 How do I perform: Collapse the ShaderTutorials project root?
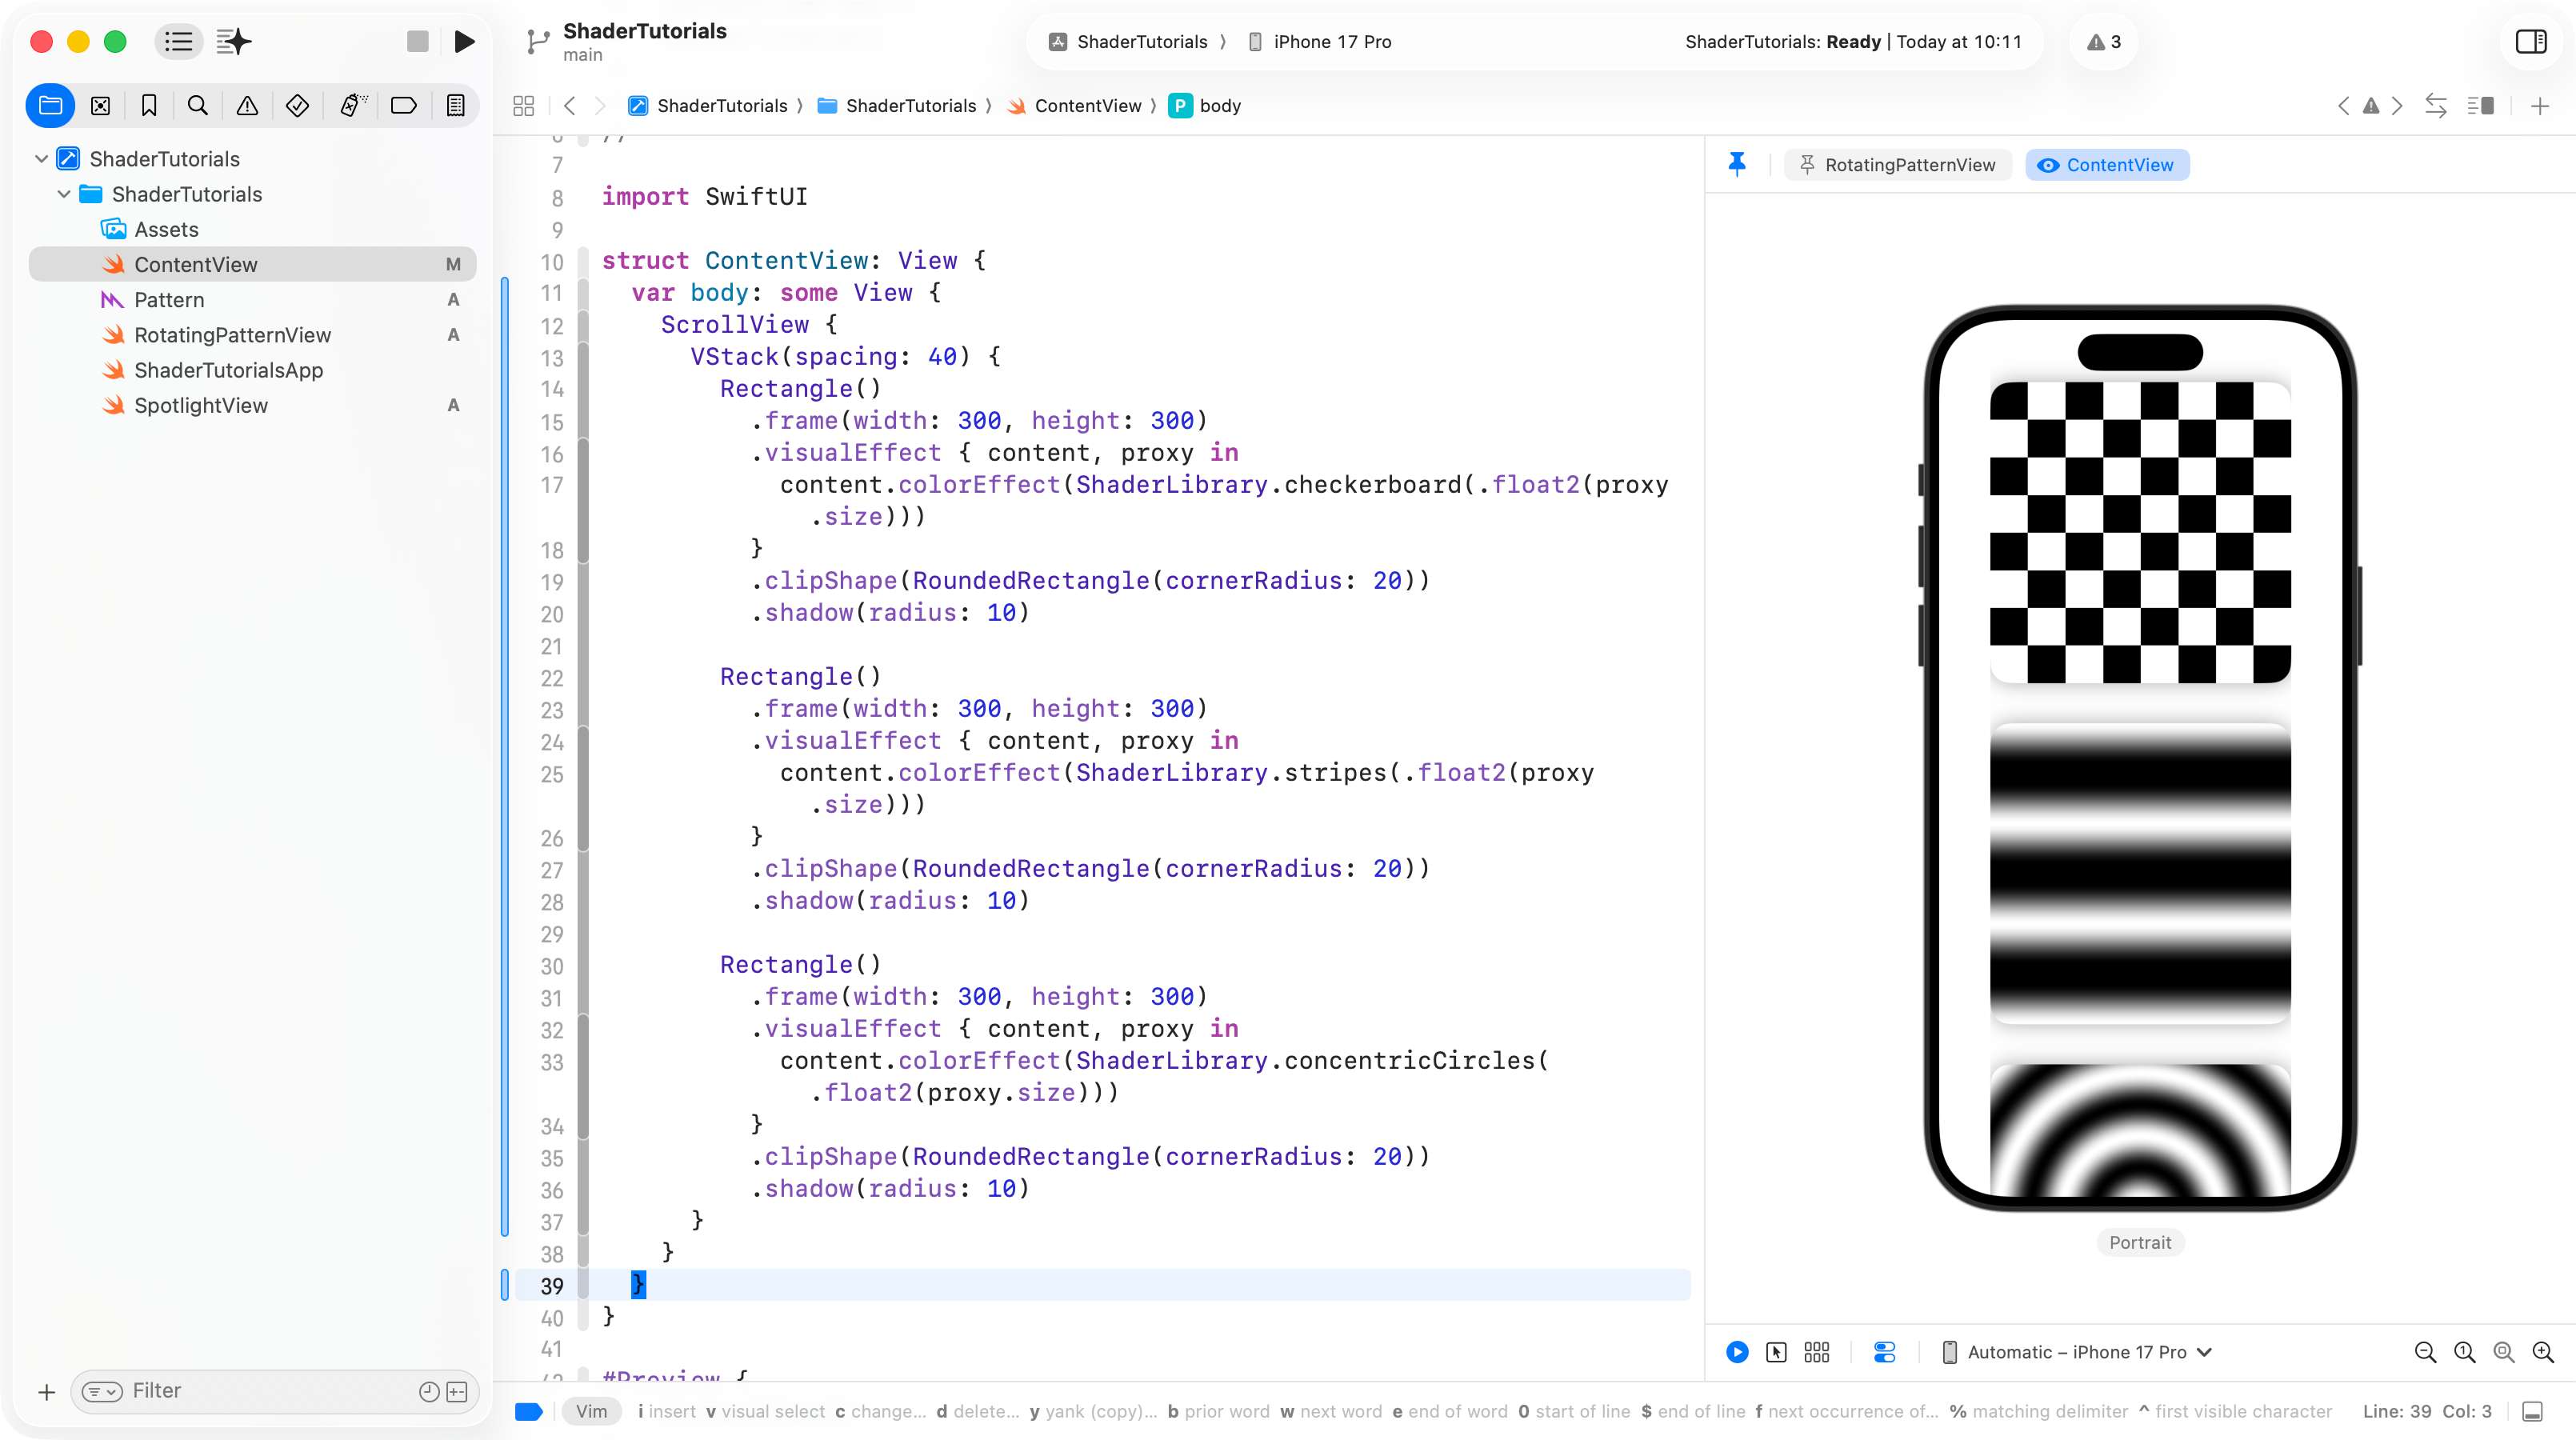pos(42,159)
